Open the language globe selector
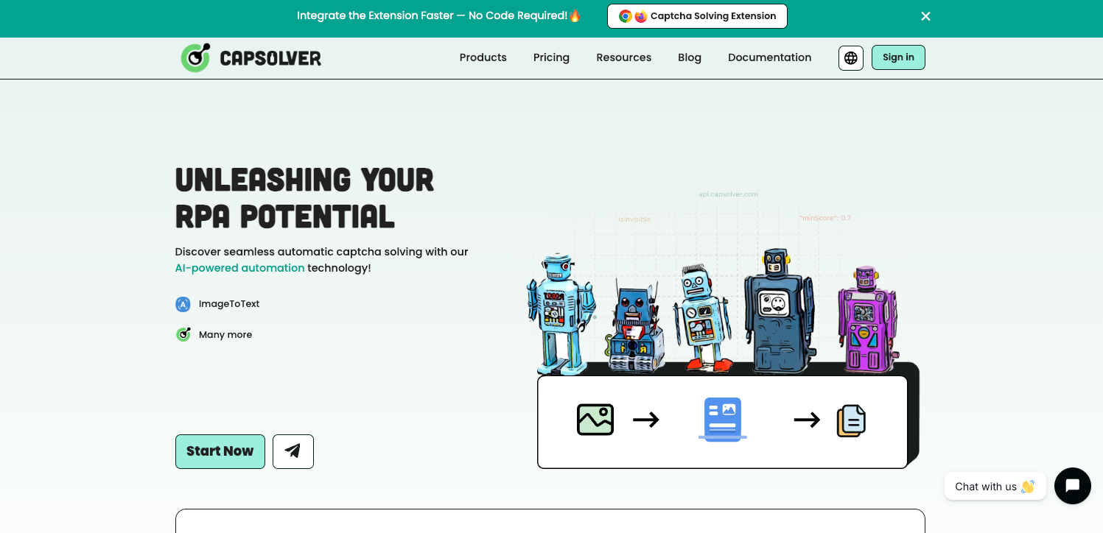Image resolution: width=1103 pixels, height=533 pixels. pyautogui.click(x=850, y=57)
